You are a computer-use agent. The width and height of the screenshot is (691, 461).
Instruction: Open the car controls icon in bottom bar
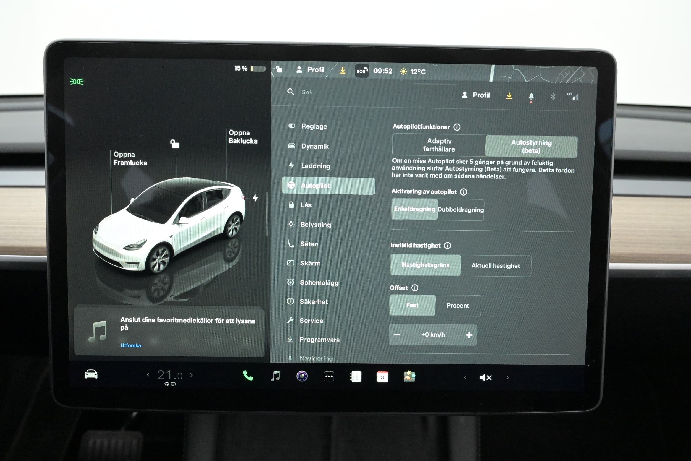[x=91, y=374]
